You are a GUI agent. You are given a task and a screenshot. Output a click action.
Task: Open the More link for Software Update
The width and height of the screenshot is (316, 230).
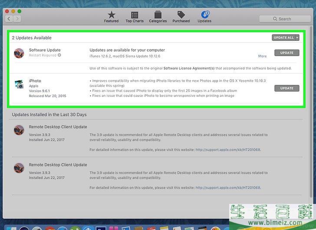(x=262, y=56)
